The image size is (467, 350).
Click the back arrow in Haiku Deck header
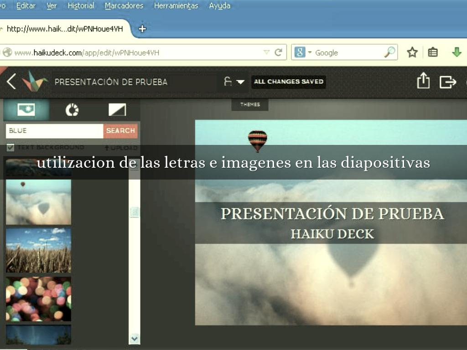pyautogui.click(x=11, y=82)
